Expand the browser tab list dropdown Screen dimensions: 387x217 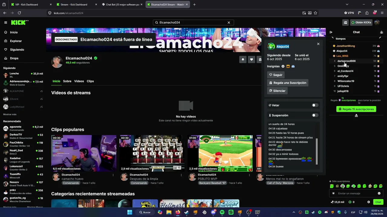[347, 5]
